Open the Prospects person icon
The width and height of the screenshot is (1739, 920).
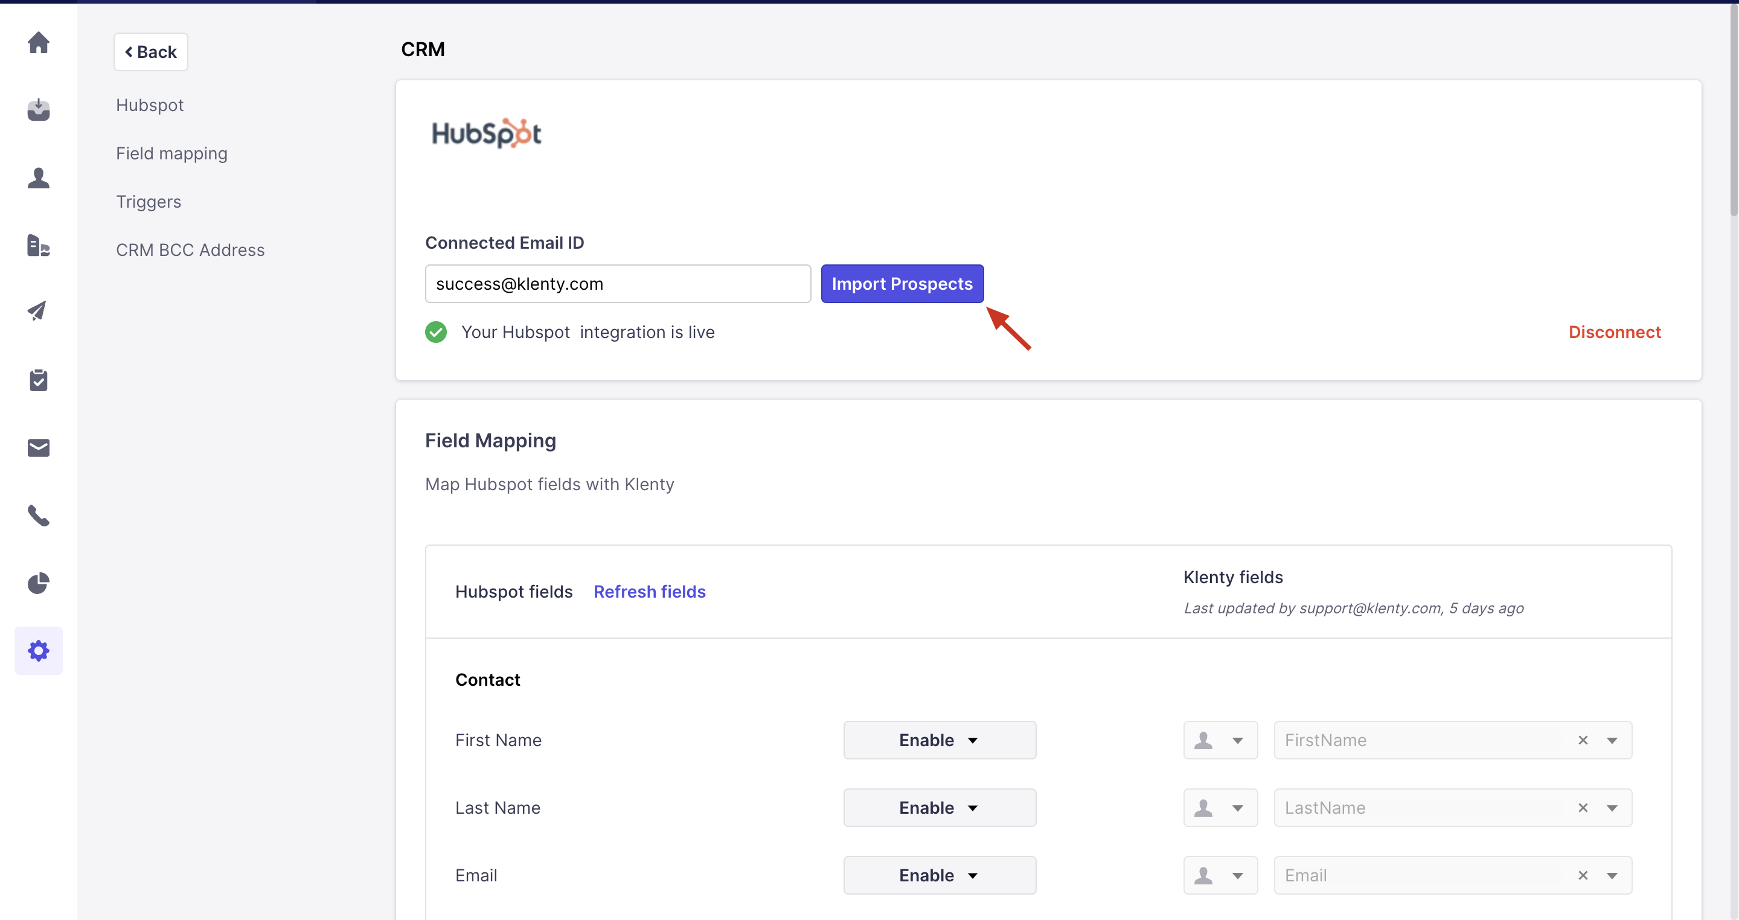tap(39, 177)
